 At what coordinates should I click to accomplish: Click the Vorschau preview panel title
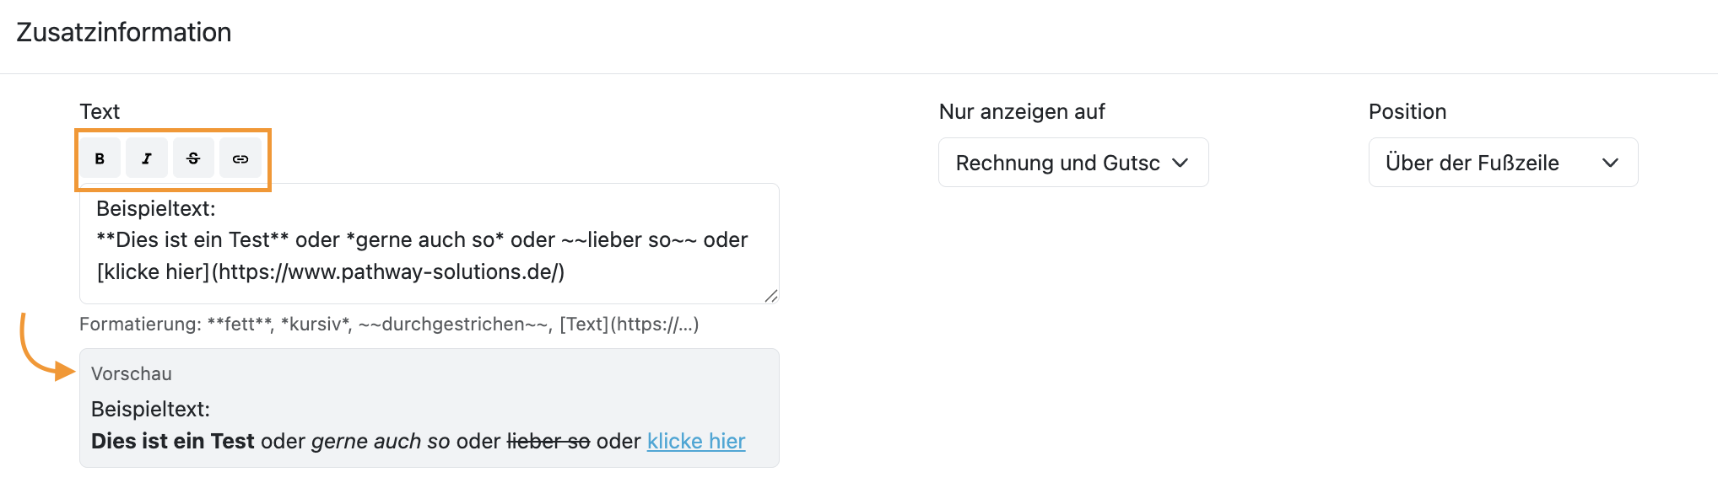click(132, 373)
